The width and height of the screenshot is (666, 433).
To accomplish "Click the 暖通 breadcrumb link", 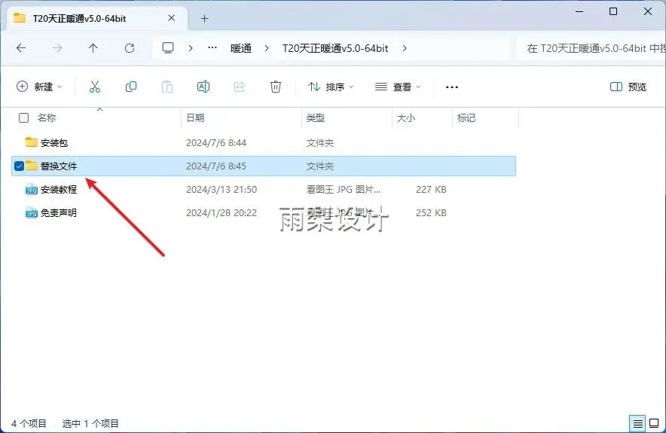I will pyautogui.click(x=241, y=48).
